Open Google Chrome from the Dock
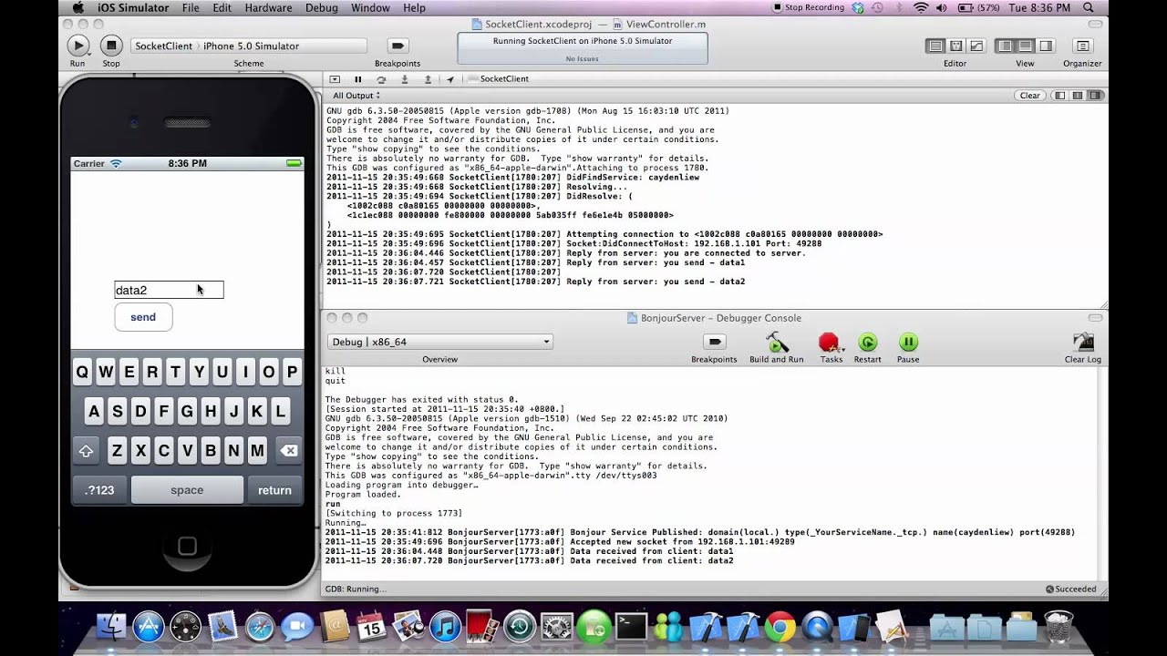Viewport: 1167px width, 656px height. 780,626
